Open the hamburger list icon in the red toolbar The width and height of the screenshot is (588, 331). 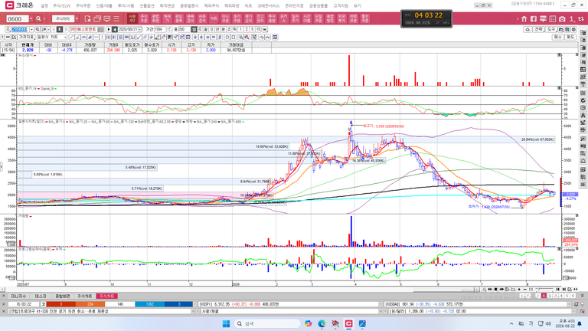point(116,18)
